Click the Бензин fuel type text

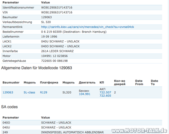coord(84,91)
